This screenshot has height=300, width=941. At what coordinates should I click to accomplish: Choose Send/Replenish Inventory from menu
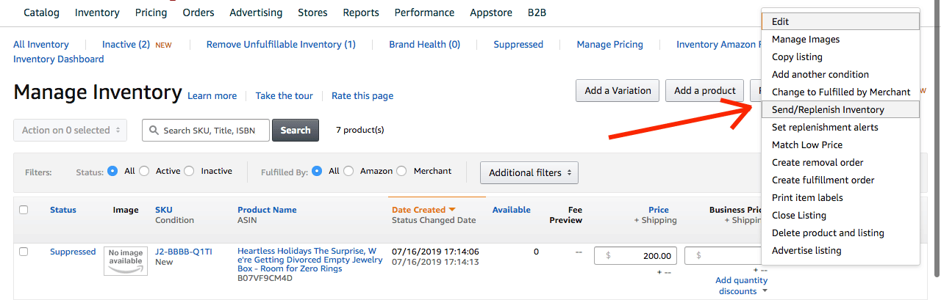(x=840, y=109)
